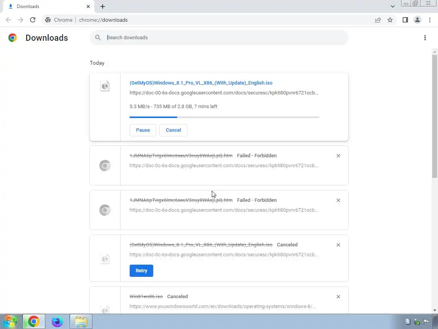
Task: Click the tray icon with the green check mark
Action: pyautogui.click(x=416, y=322)
